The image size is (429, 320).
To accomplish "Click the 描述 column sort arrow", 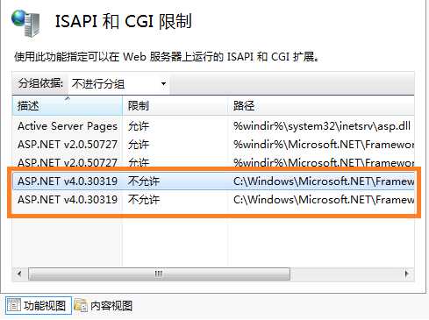I will [68, 98].
